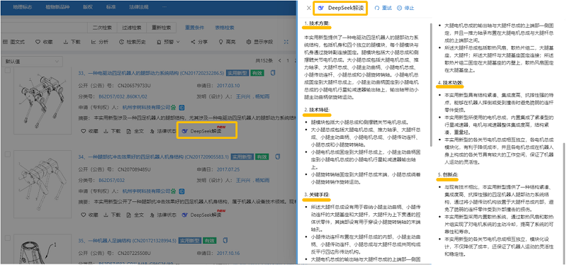The width and height of the screenshot is (567, 265).
Task: Open the drawing thumbnail of patent 34
Action: (43, 184)
